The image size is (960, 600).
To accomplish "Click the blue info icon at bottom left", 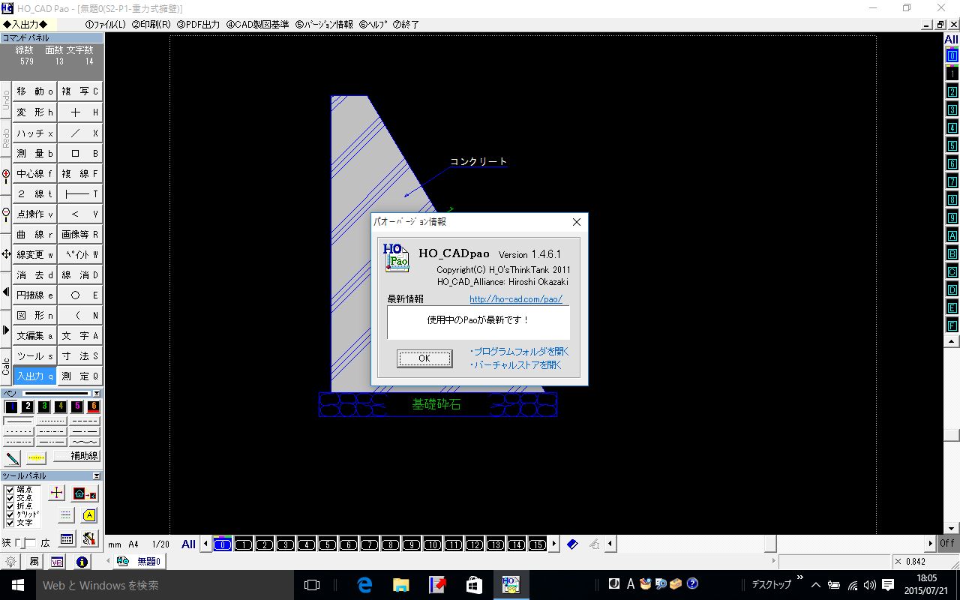I will click(81, 562).
